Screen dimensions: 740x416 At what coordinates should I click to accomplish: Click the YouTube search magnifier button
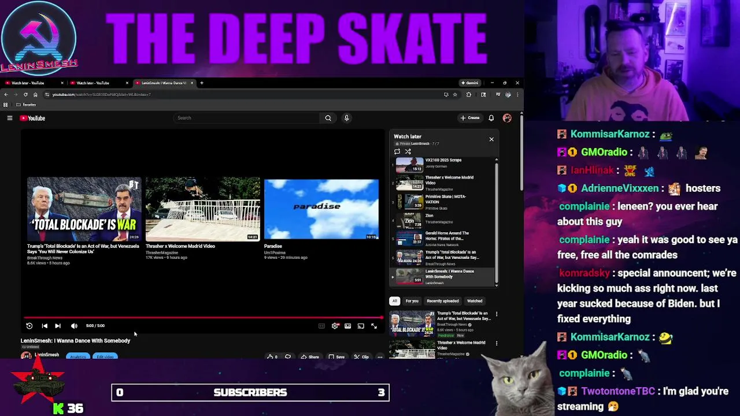click(x=328, y=118)
